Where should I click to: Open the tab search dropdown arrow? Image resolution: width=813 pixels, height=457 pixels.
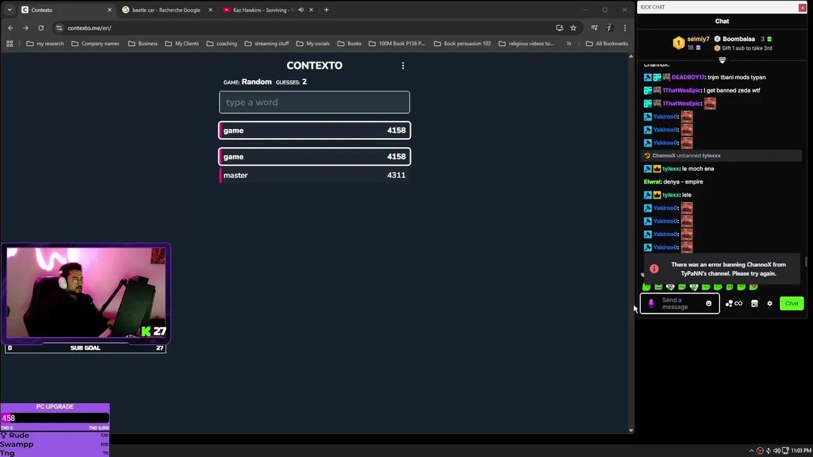tap(10, 10)
